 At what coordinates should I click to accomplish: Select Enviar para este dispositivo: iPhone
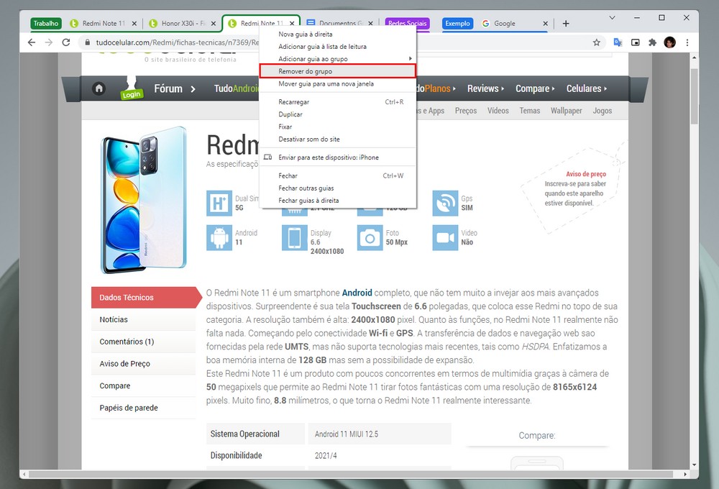pos(337,157)
